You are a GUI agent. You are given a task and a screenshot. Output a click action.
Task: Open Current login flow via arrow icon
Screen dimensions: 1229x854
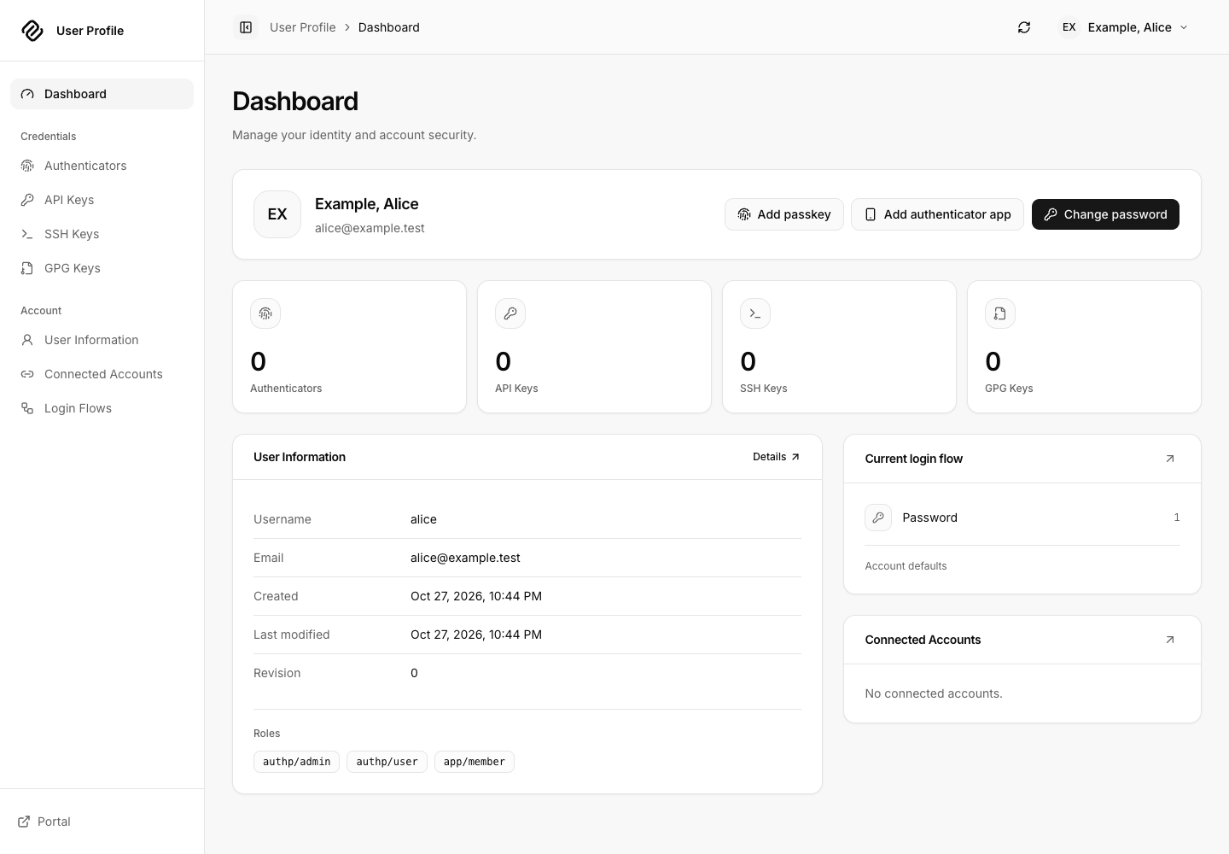1170,459
